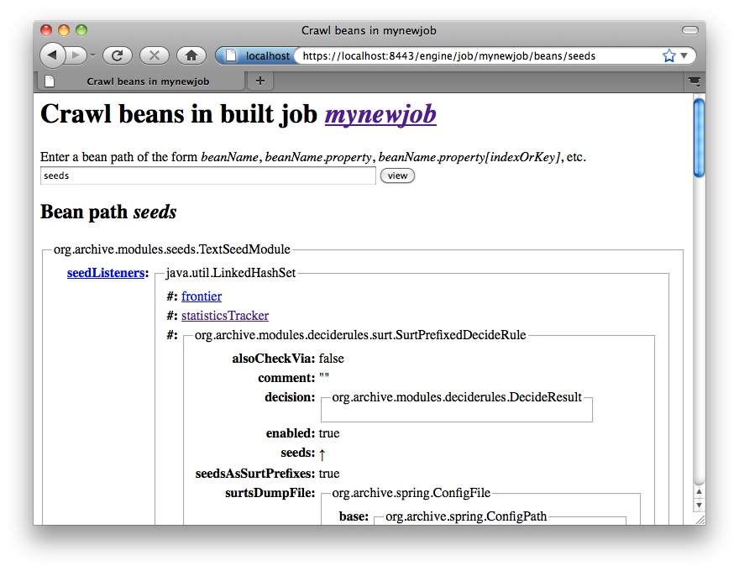Click the forward navigation arrow

(x=76, y=55)
